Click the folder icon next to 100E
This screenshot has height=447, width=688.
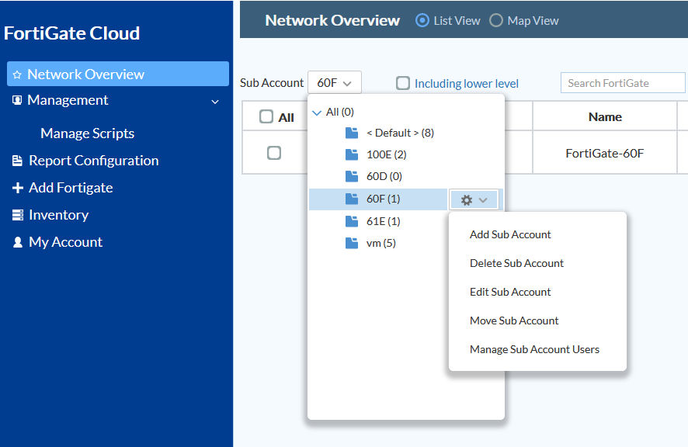tap(352, 154)
